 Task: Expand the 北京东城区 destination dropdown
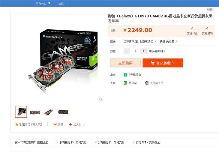pyautogui.click(x=148, y=41)
